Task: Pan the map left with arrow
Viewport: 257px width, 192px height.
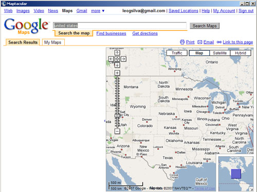Action: [111, 59]
